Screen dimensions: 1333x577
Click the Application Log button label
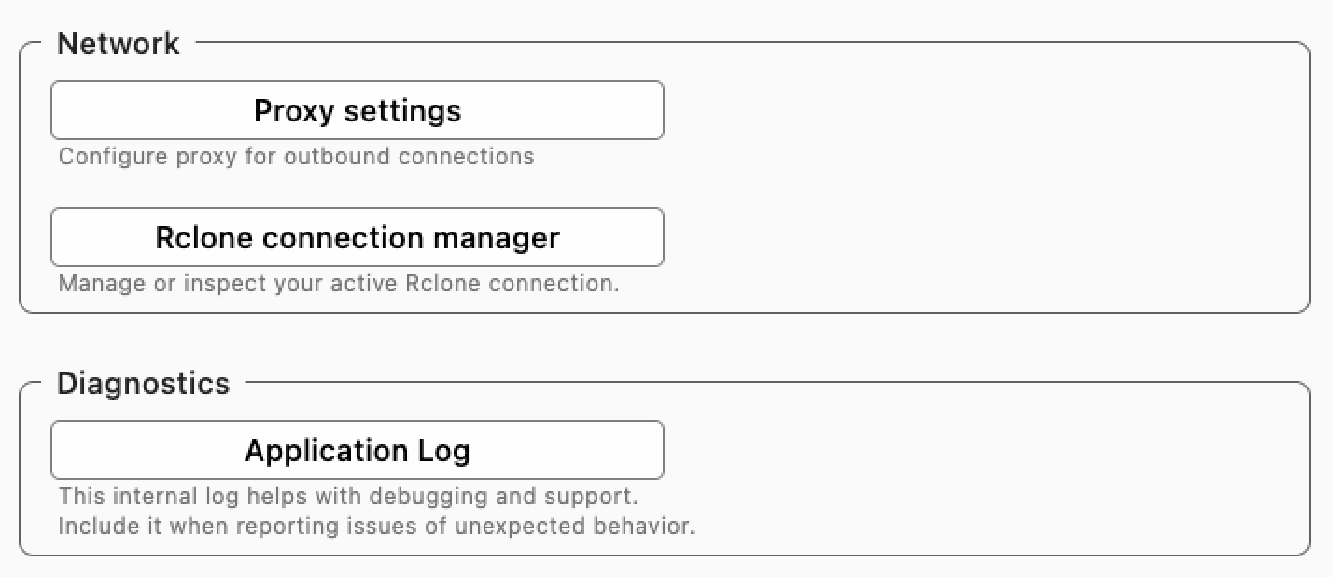(357, 449)
